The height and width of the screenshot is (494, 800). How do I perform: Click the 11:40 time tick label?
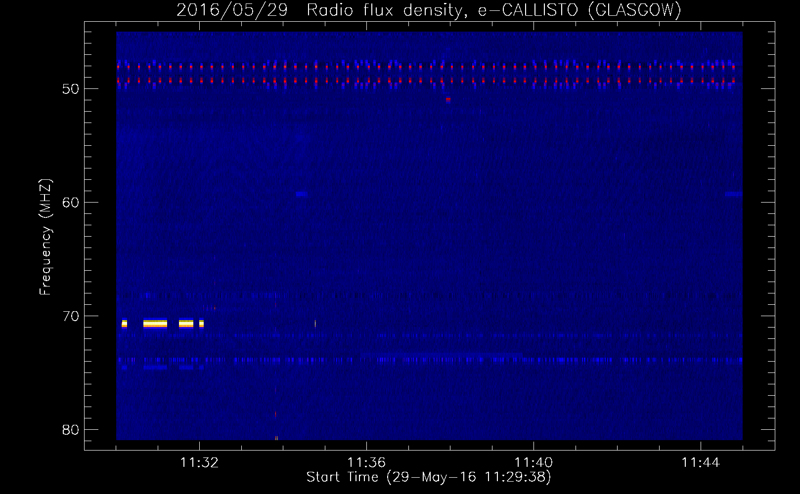click(x=533, y=463)
